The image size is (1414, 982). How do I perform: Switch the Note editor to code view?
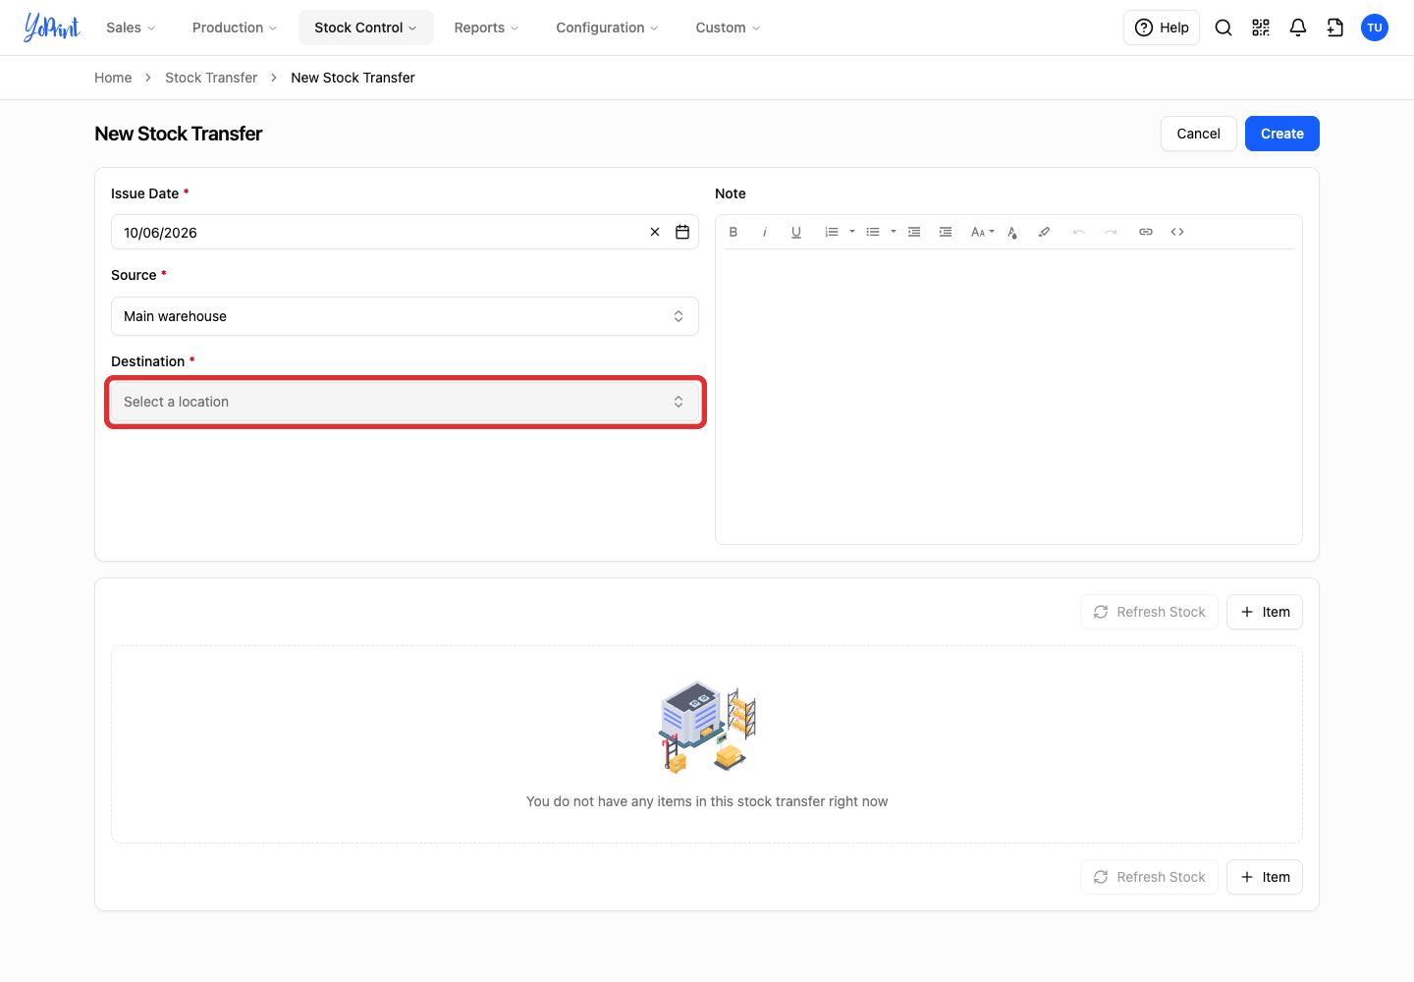click(x=1177, y=232)
